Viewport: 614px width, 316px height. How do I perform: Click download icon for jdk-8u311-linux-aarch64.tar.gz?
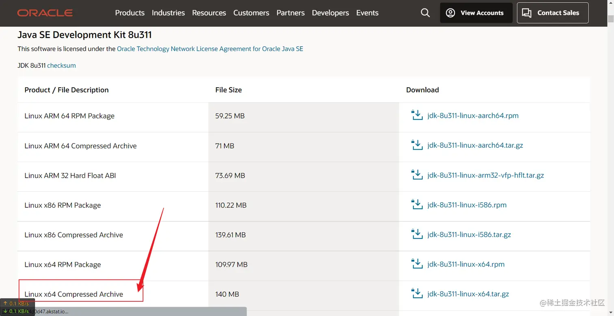point(417,145)
